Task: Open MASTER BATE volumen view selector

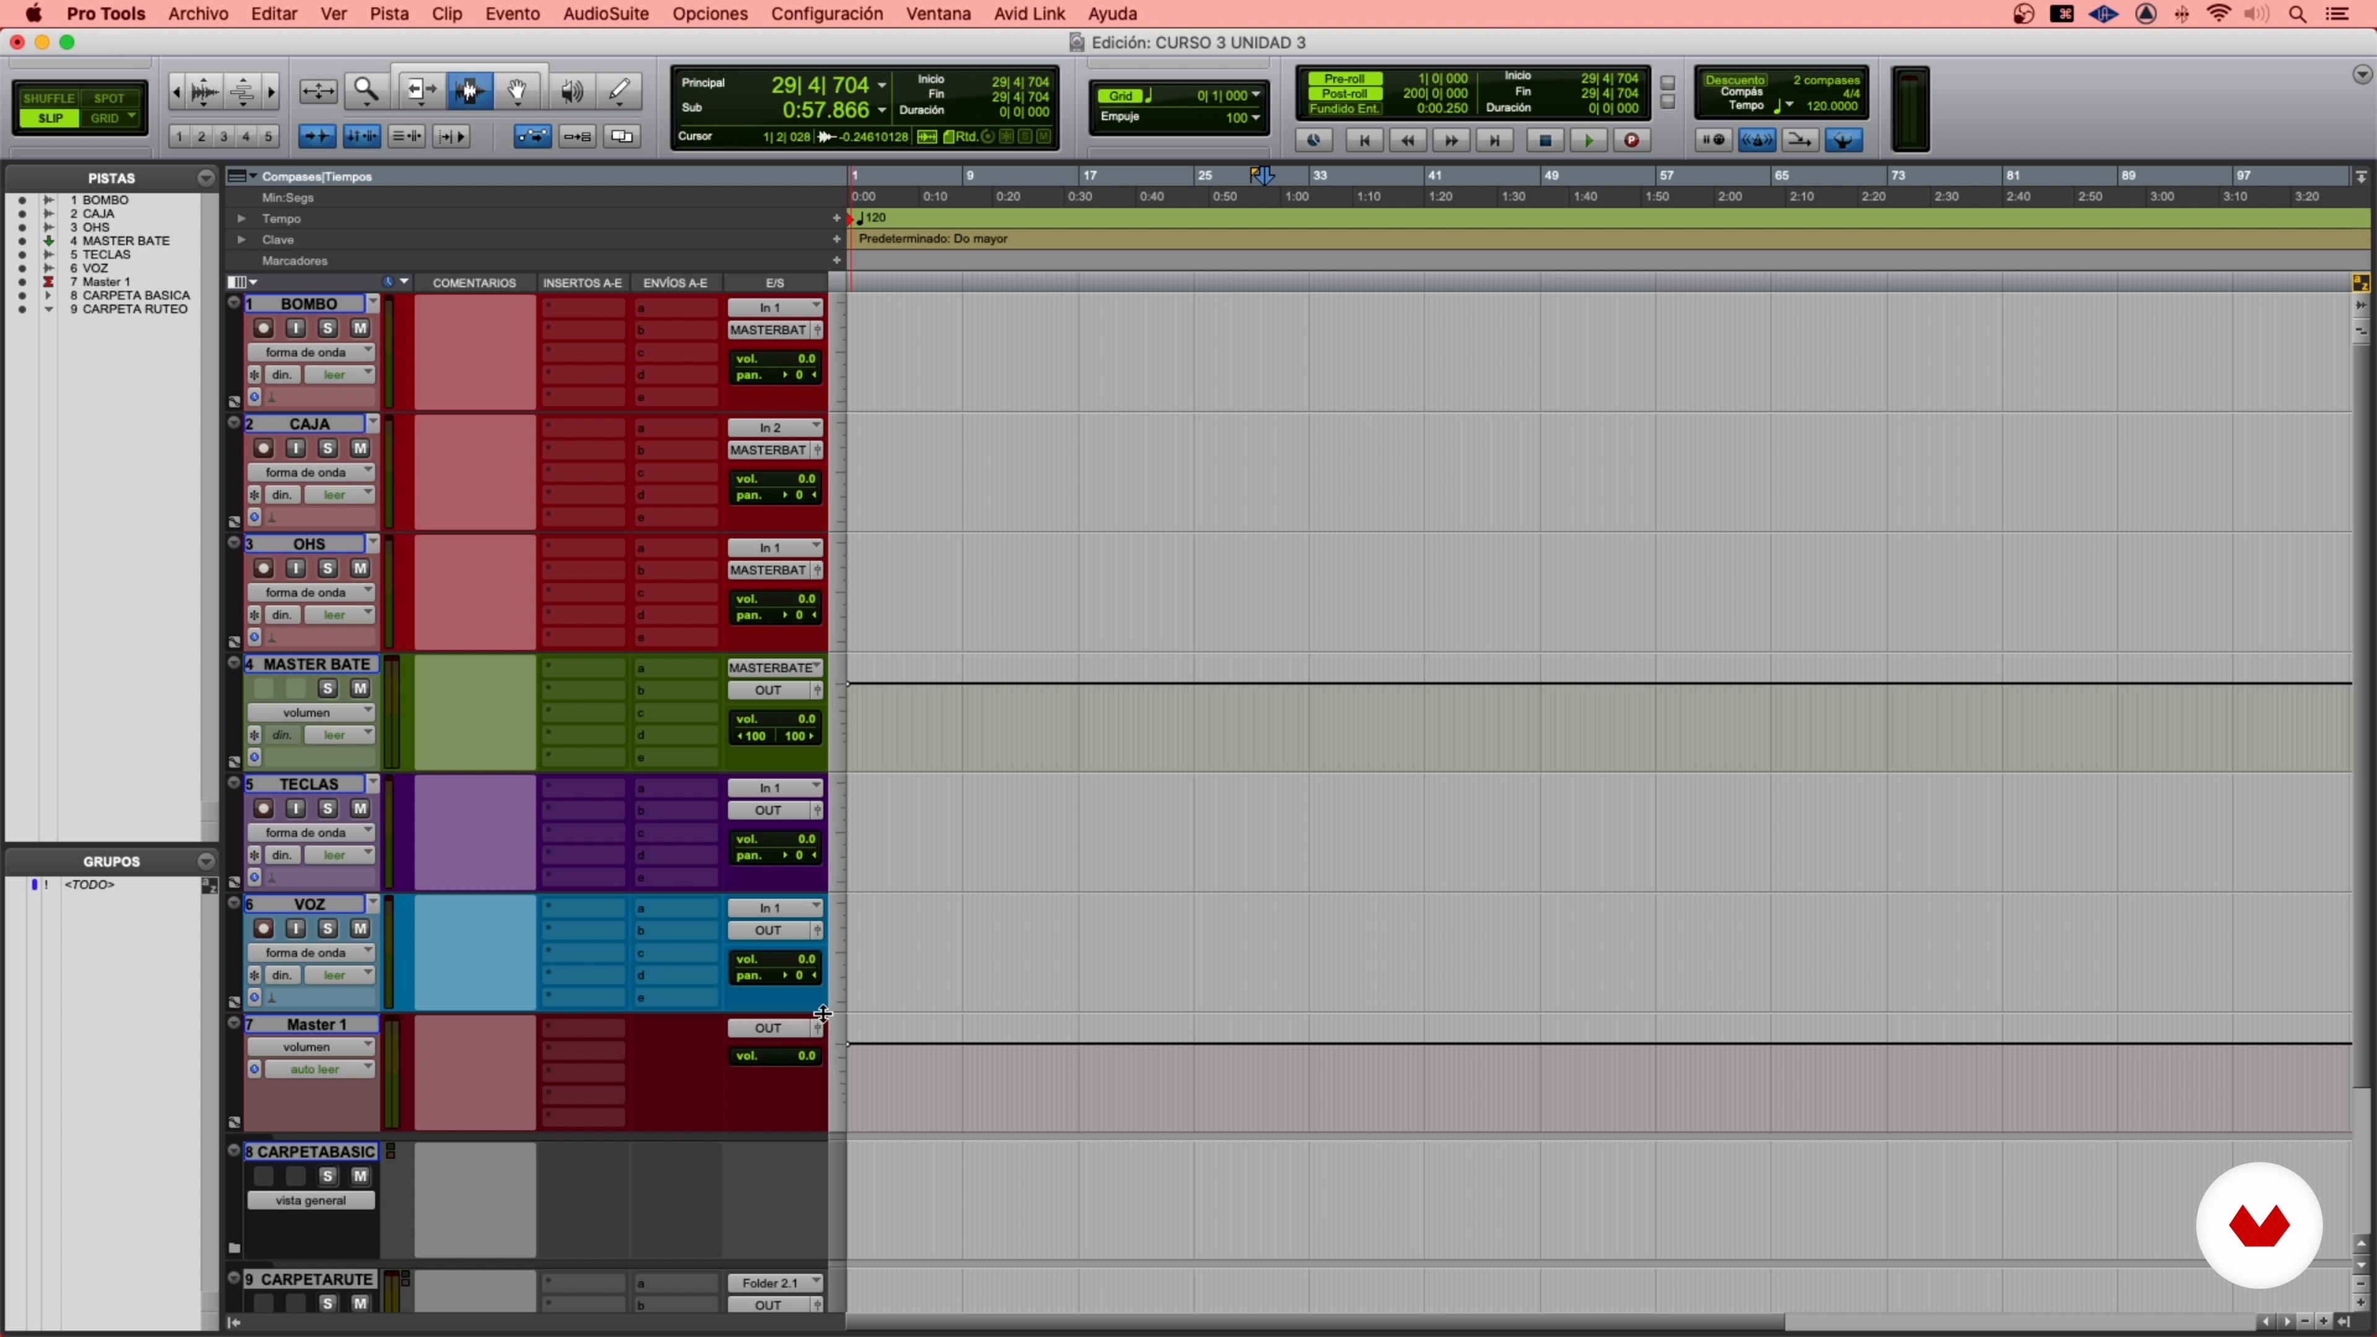Action: 310,712
